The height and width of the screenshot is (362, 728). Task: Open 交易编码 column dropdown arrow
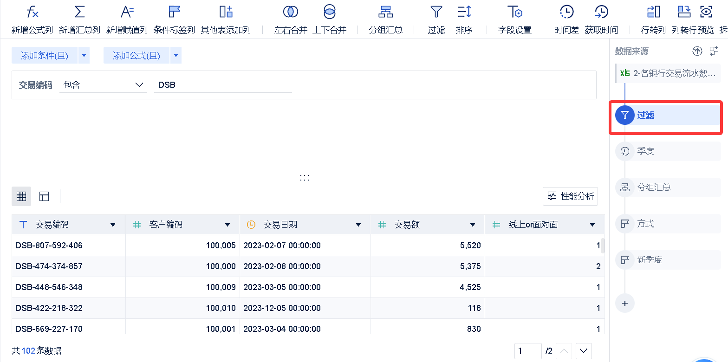pyautogui.click(x=113, y=225)
